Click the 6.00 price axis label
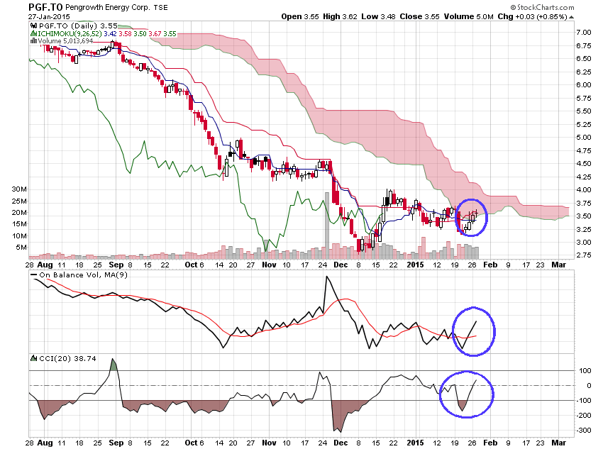The width and height of the screenshot is (603, 449). [x=583, y=85]
